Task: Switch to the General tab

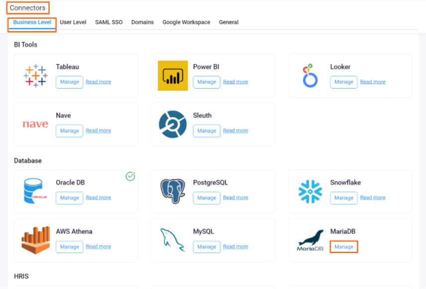Action: (x=229, y=22)
